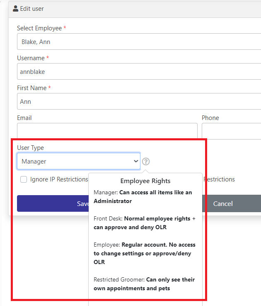Click the User Type field label
Viewport: 261px width, 306px height.
pyautogui.click(x=30, y=148)
